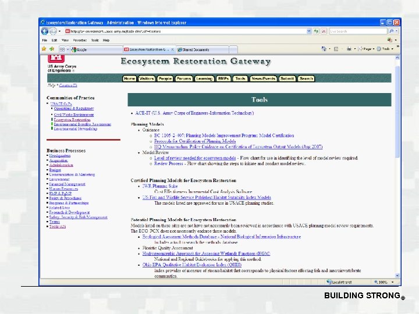Open the Civil Works Environment community link

(74, 115)
